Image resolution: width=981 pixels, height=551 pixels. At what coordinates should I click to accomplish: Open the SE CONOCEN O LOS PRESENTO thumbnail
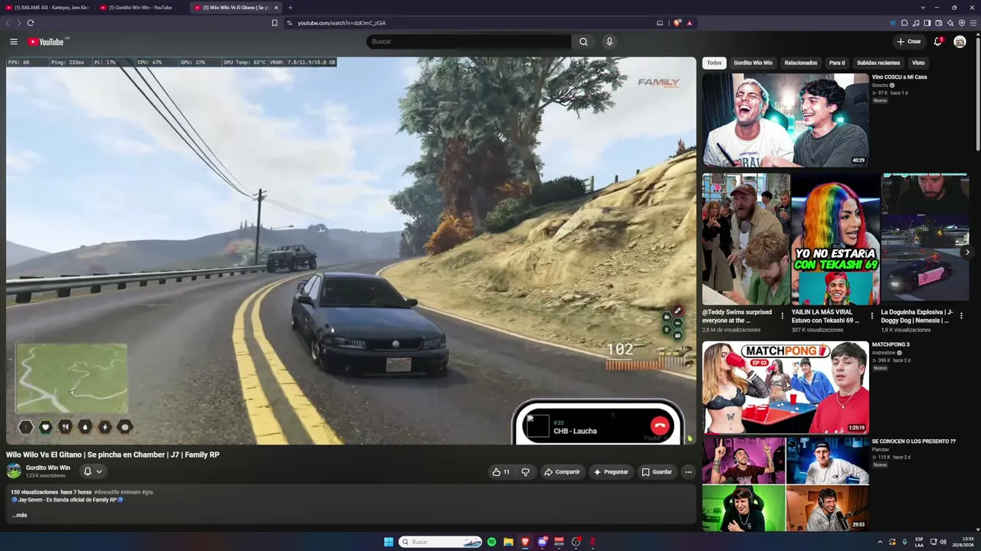786,484
